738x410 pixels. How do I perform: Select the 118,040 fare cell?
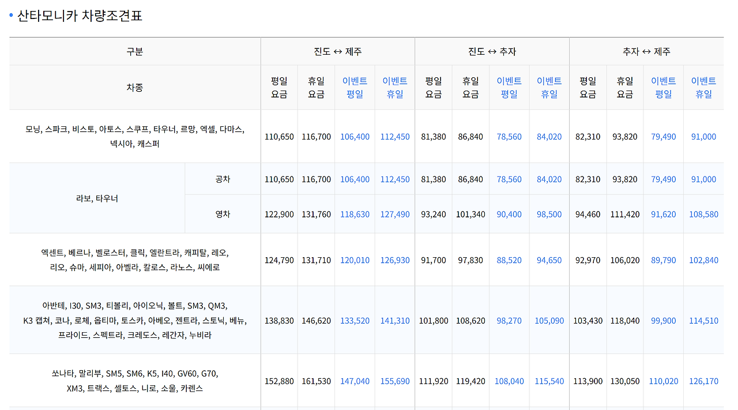[625, 321]
